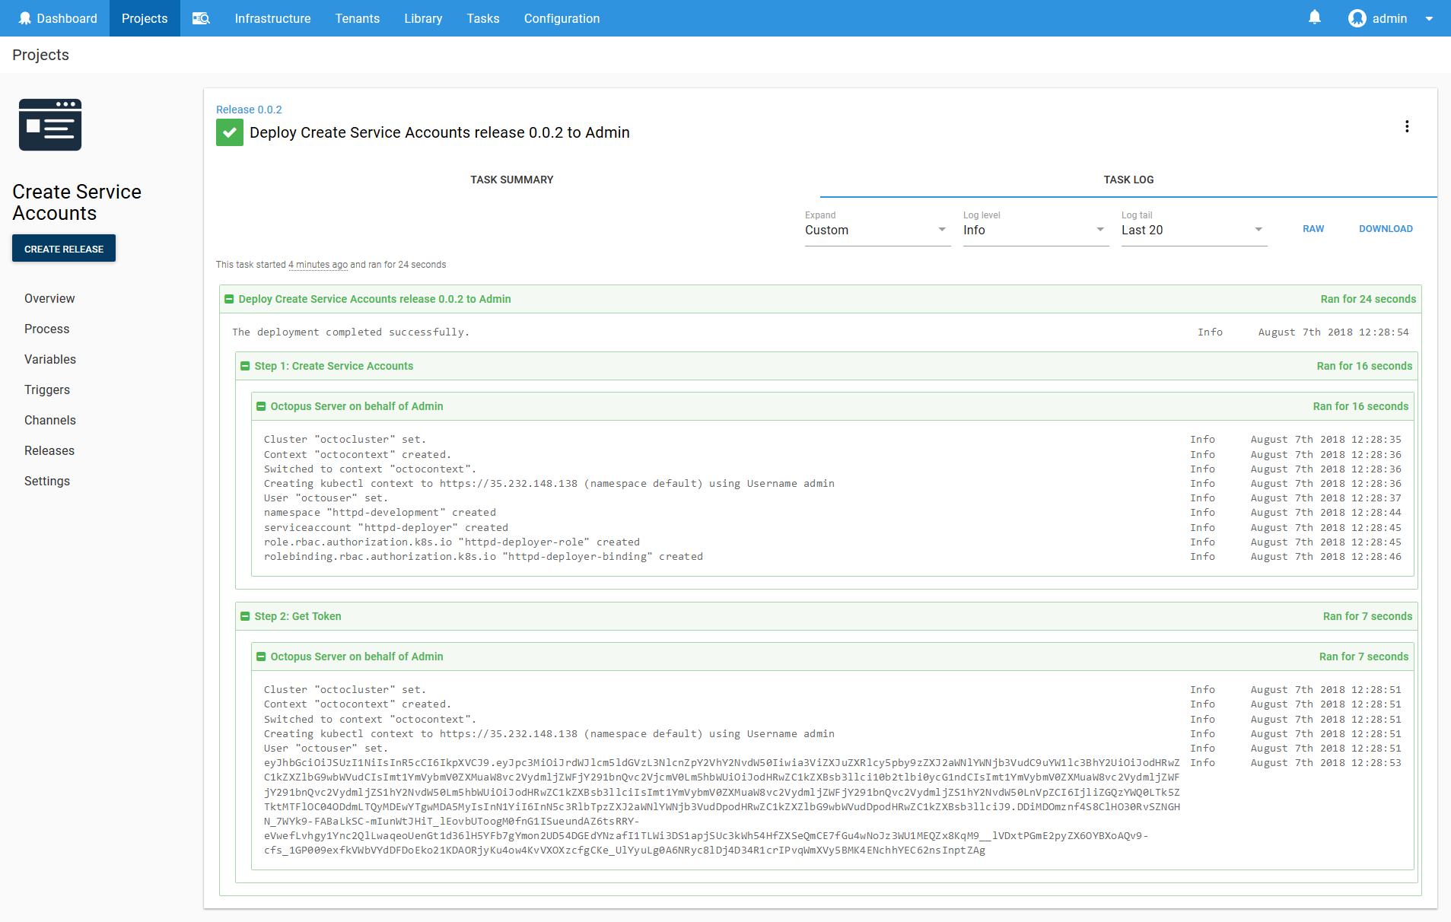This screenshot has height=922, width=1451.
Task: Click the DOWNLOAD action in task log toolbar
Action: [1385, 228]
